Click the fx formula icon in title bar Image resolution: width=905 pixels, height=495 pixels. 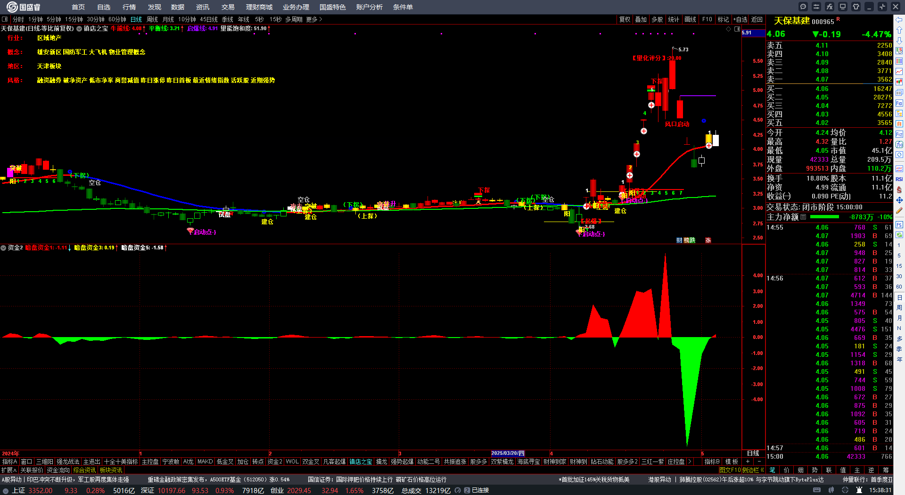(830, 7)
